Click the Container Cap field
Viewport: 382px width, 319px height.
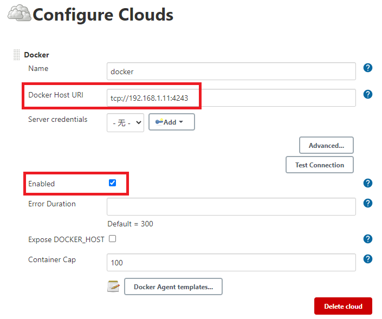point(231,263)
